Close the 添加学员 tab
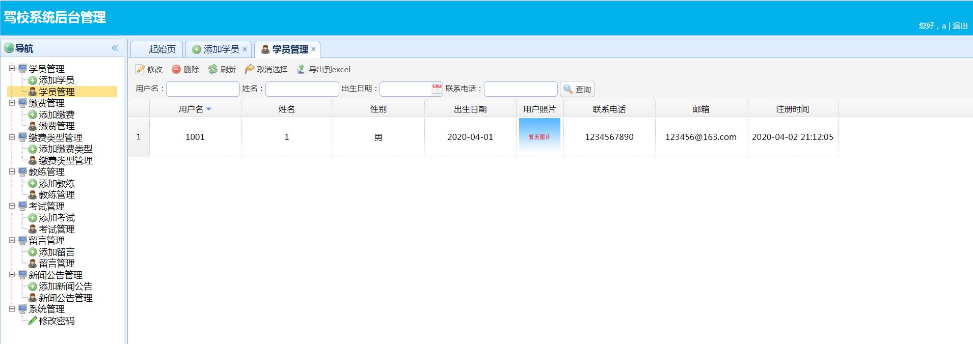Image resolution: width=973 pixels, height=344 pixels. 245,49
